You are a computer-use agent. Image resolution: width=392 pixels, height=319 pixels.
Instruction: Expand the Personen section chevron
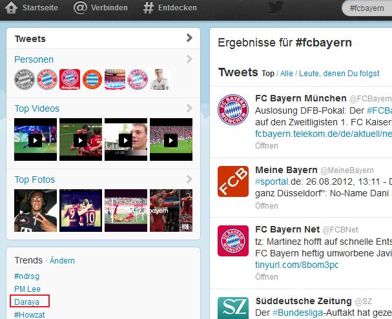189,59
